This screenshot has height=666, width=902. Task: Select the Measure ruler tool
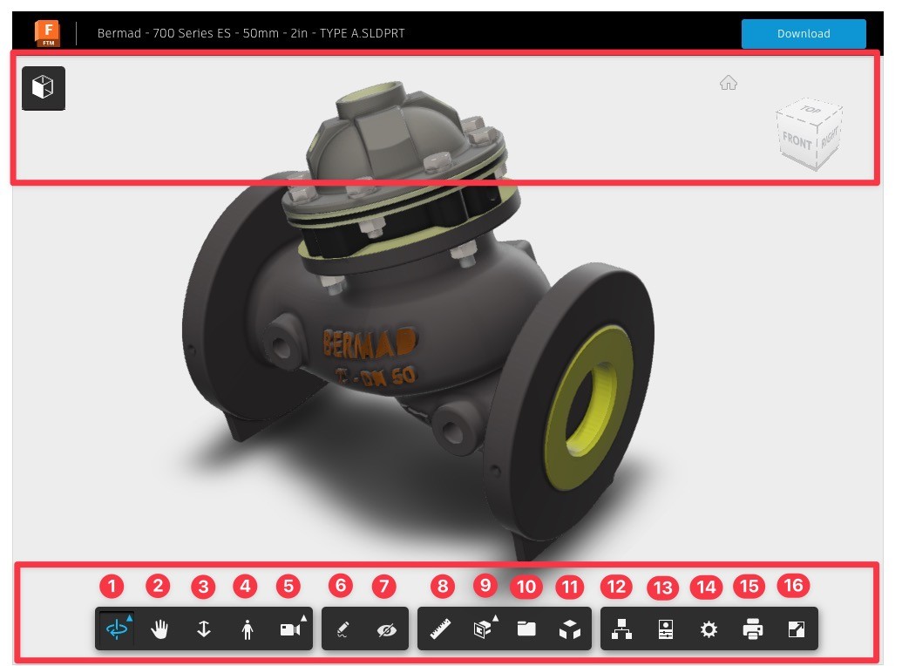tap(441, 629)
